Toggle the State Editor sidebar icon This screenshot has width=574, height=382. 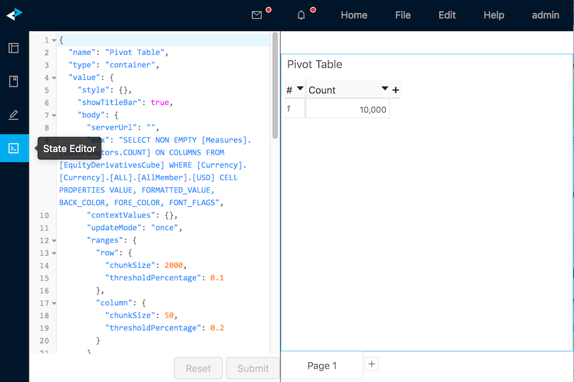tap(14, 148)
